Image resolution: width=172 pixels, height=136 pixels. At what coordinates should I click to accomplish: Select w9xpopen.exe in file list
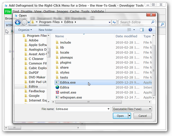point(71,97)
